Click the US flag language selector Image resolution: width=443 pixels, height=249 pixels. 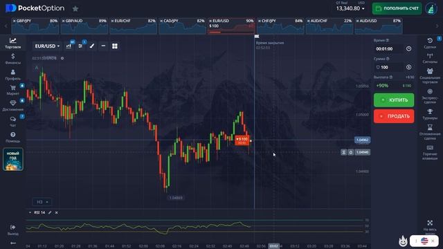tap(424, 241)
